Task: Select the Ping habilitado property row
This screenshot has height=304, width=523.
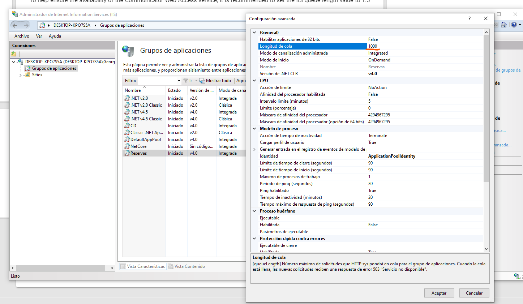Action: pyautogui.click(x=370, y=190)
